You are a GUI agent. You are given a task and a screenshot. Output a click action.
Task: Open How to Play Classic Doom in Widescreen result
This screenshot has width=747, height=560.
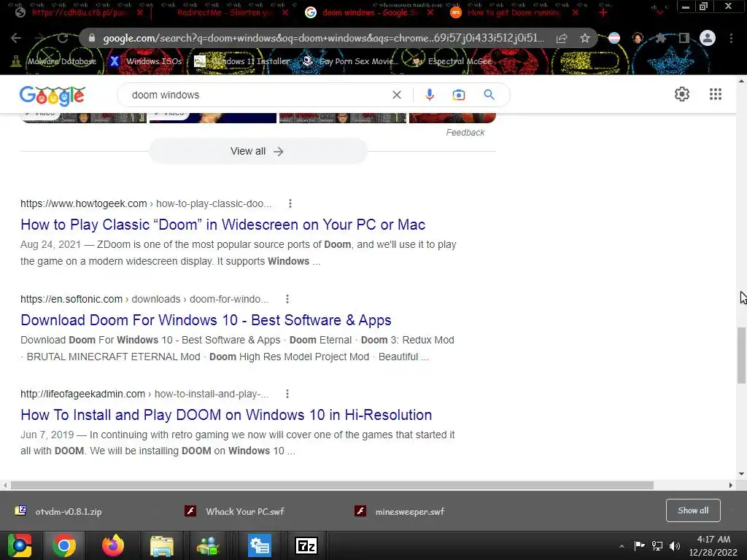[x=223, y=225]
